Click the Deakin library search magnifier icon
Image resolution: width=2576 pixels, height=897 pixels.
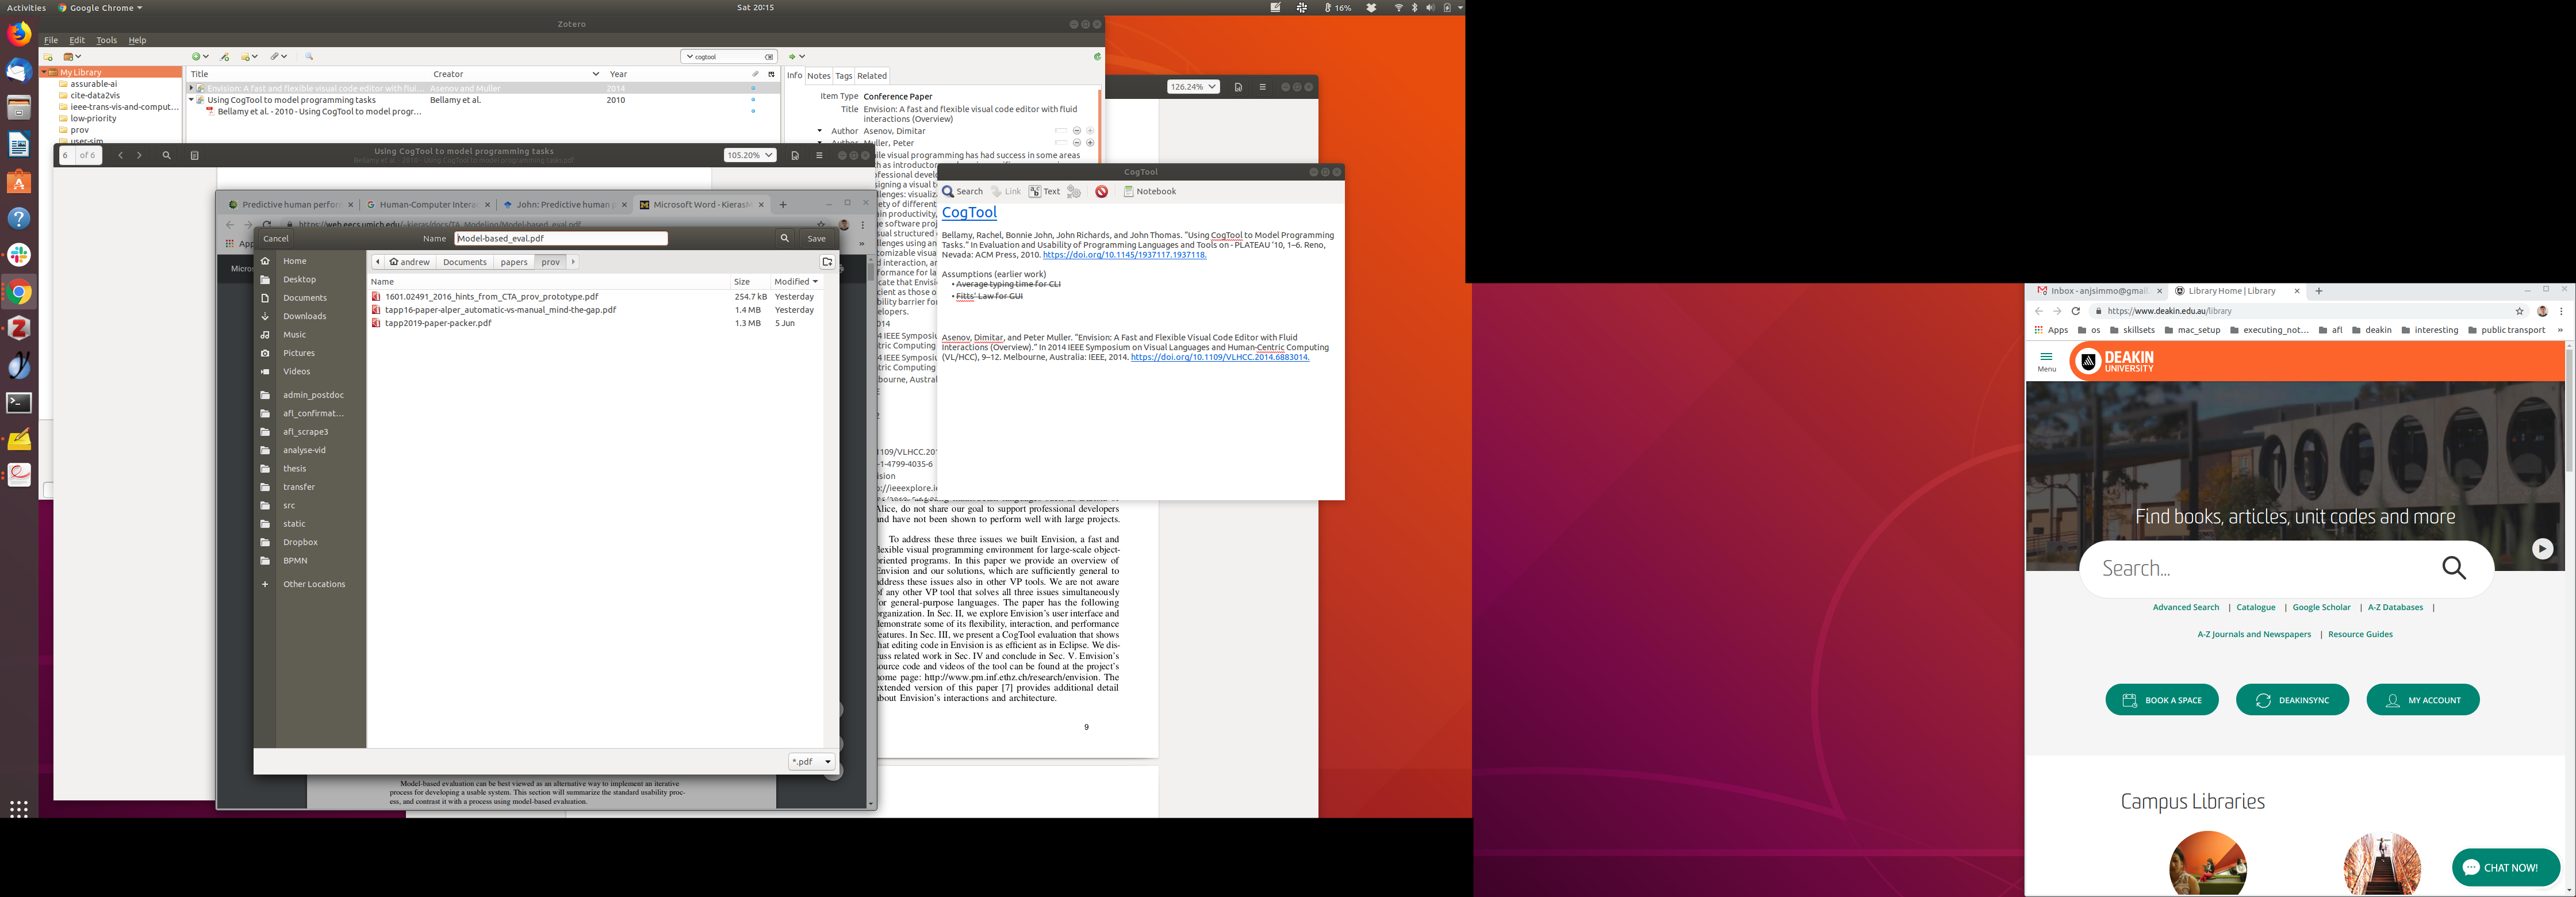pos(2453,568)
